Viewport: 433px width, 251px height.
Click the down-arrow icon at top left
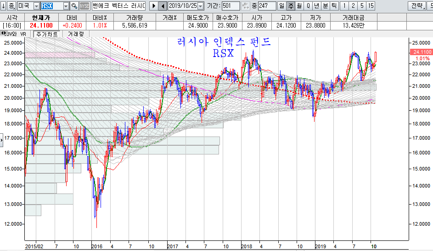[x=4, y=6]
